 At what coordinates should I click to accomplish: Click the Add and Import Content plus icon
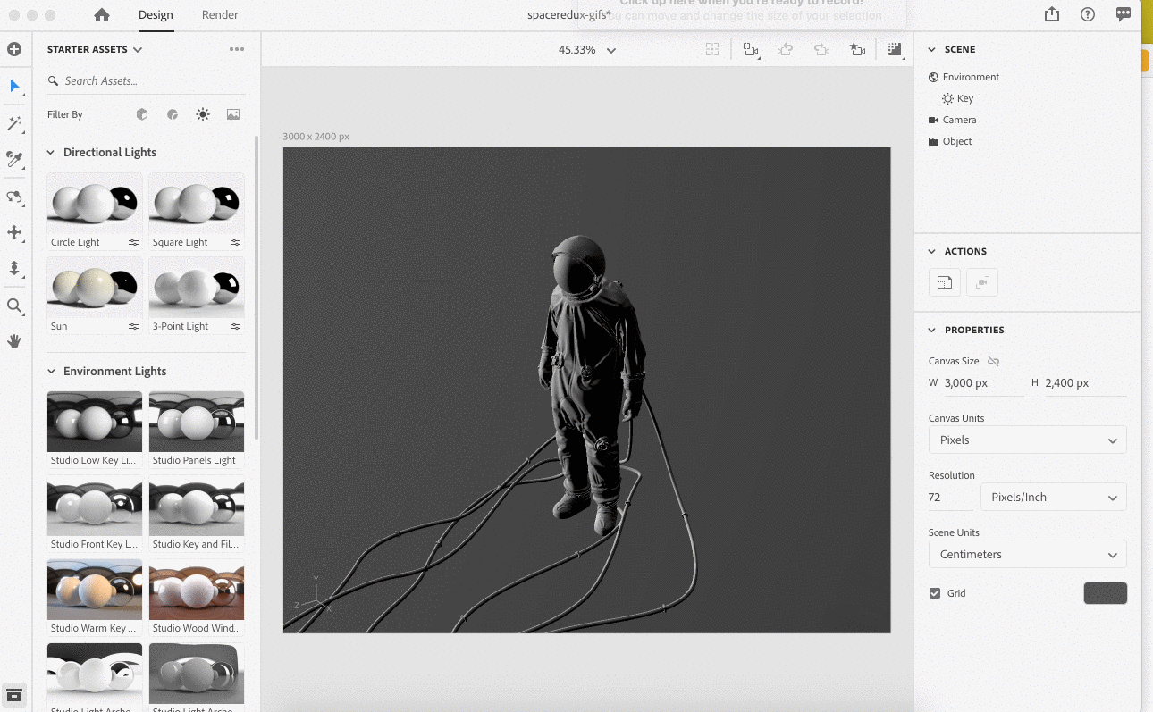point(14,49)
